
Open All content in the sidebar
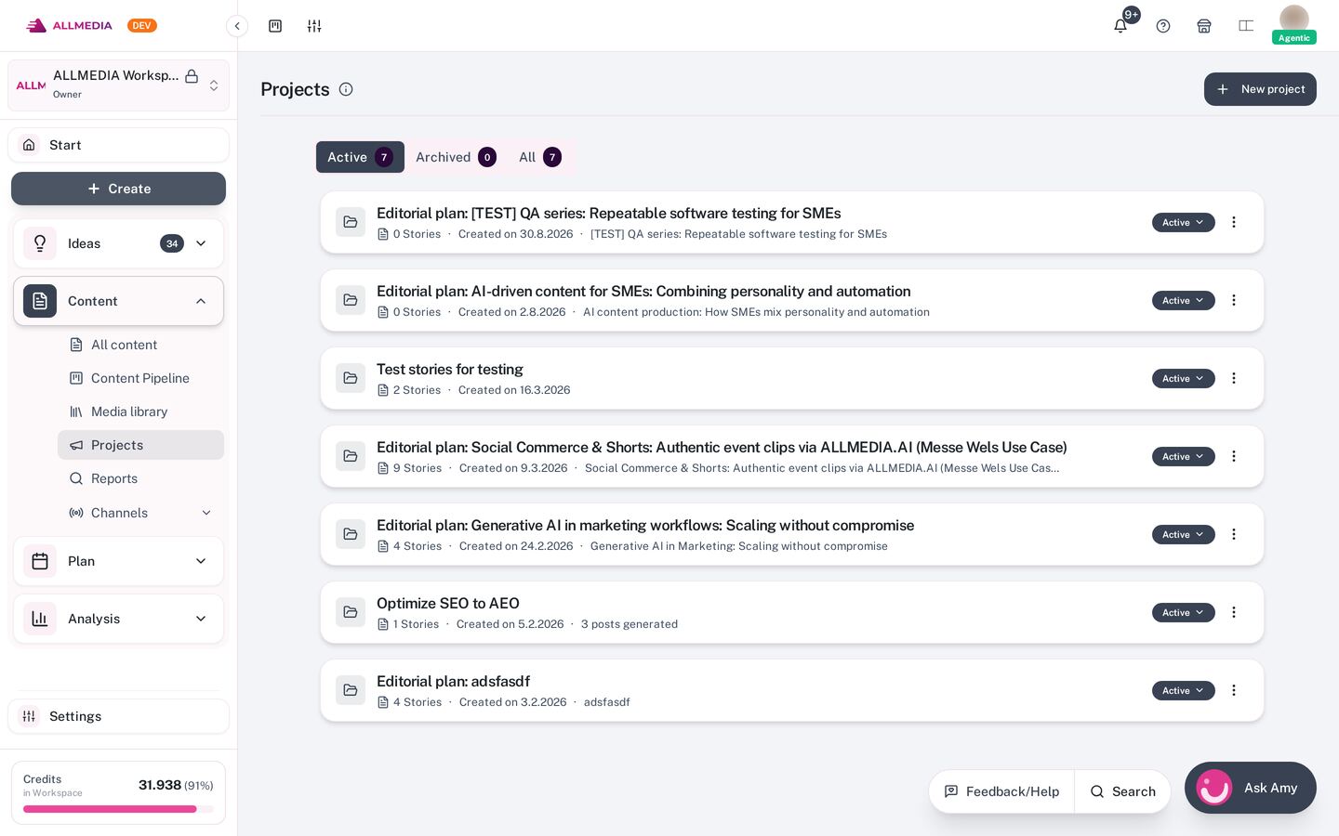click(140, 345)
